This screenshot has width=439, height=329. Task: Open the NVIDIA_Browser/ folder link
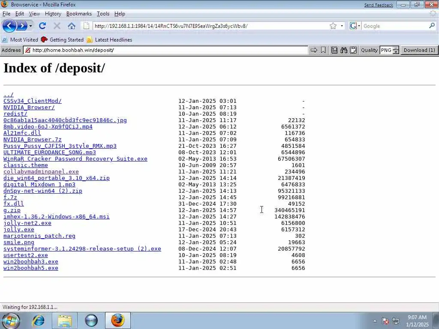(29, 108)
